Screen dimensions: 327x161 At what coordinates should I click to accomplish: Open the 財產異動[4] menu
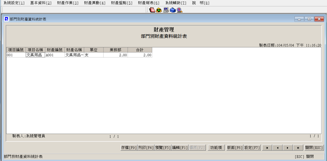click(x=95, y=3)
